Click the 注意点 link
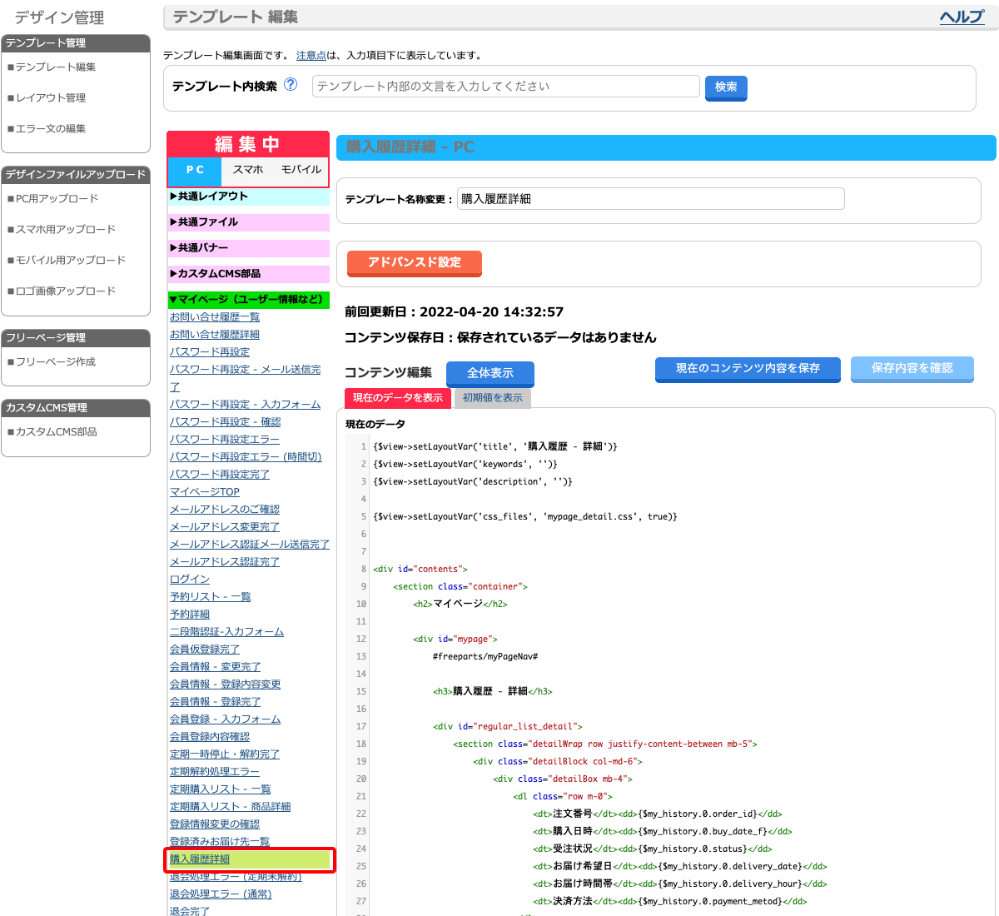The image size is (999, 916). pos(311,56)
